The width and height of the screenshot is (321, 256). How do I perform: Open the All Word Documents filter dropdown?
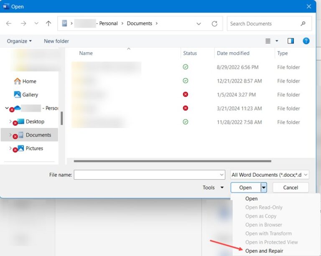(270, 175)
